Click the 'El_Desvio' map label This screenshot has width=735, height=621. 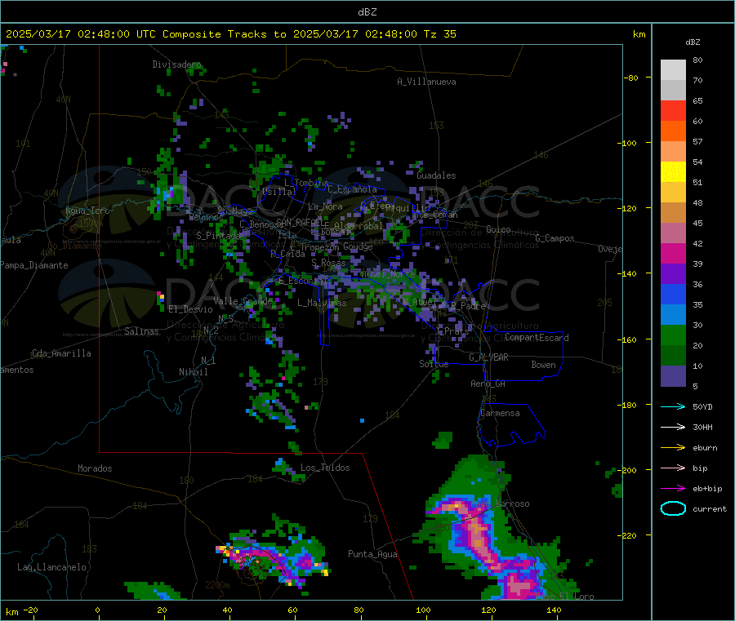click(x=190, y=309)
